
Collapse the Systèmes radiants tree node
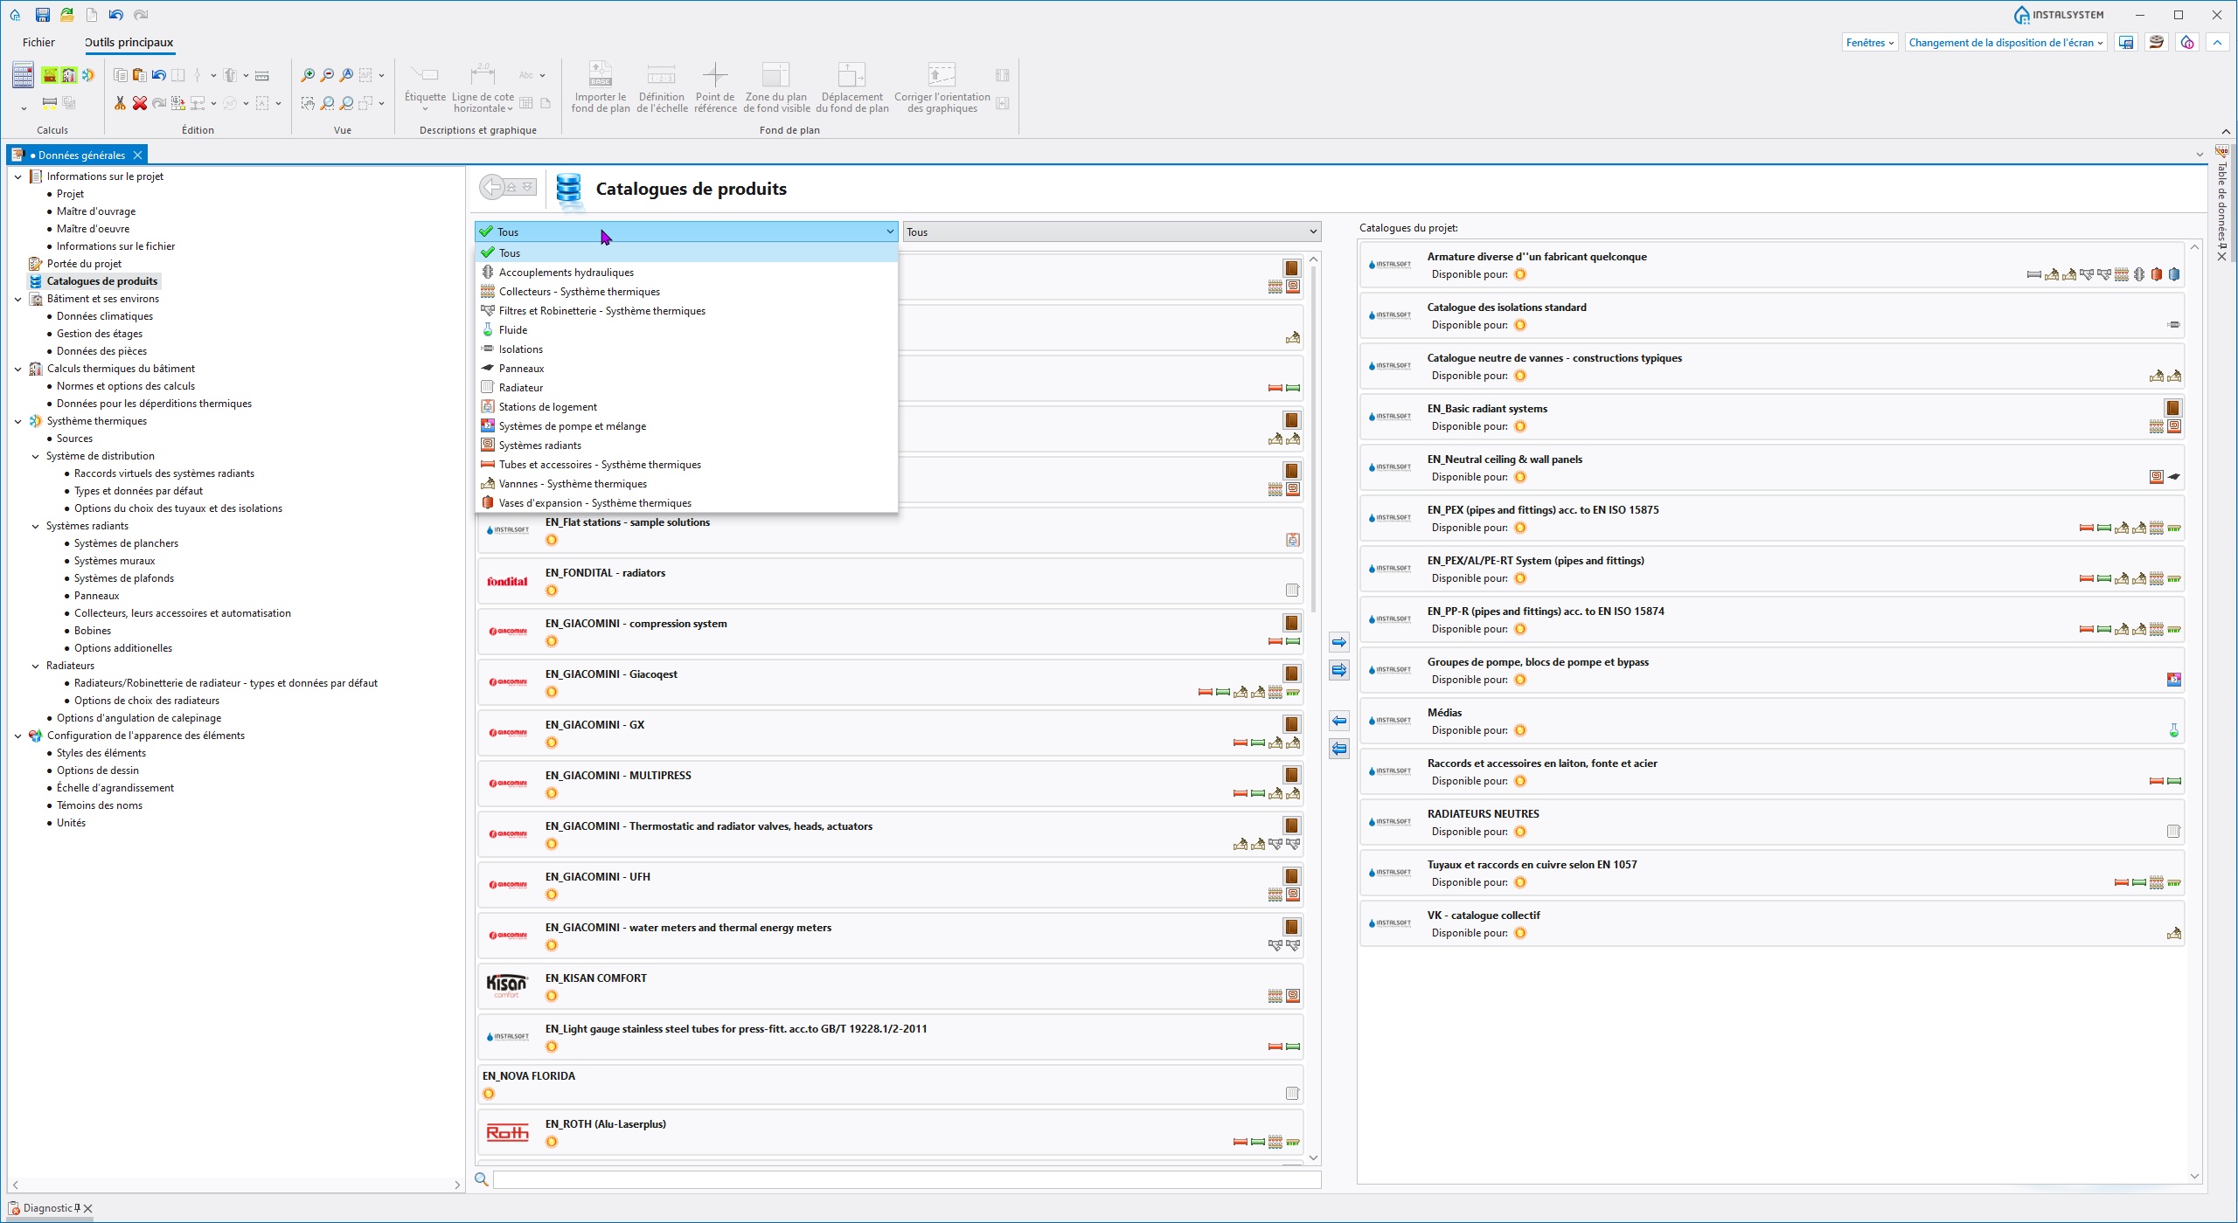[35, 526]
